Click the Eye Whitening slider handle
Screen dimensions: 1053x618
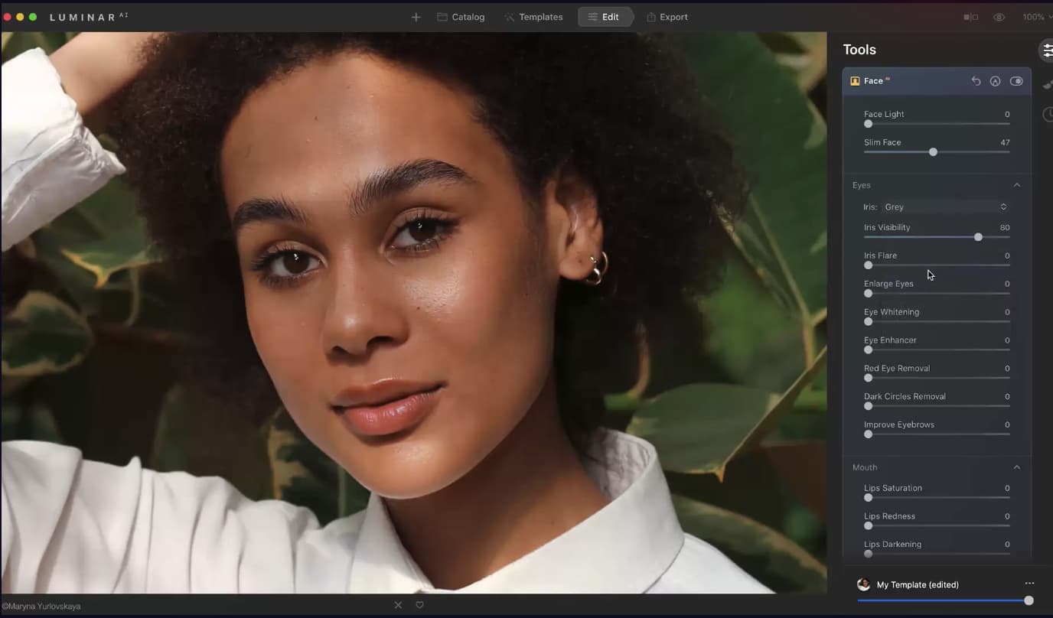(868, 322)
